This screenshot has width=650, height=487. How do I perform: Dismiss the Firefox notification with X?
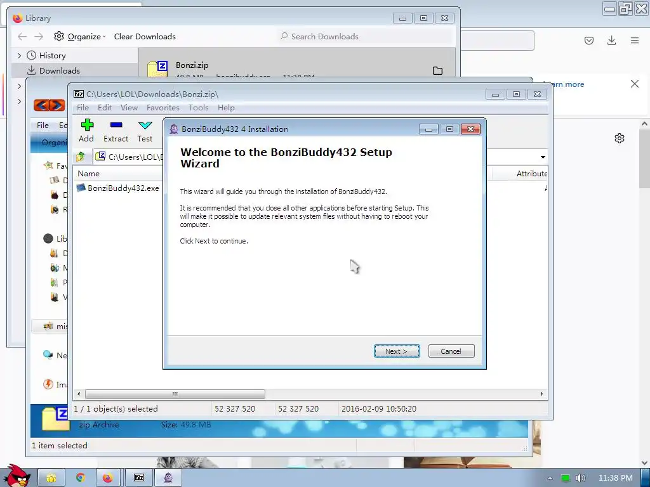(635, 84)
